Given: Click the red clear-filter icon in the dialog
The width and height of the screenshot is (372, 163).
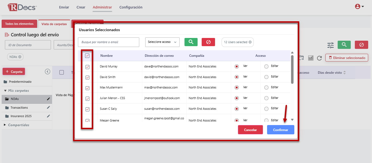Looking at the screenshot, I should point(208,42).
